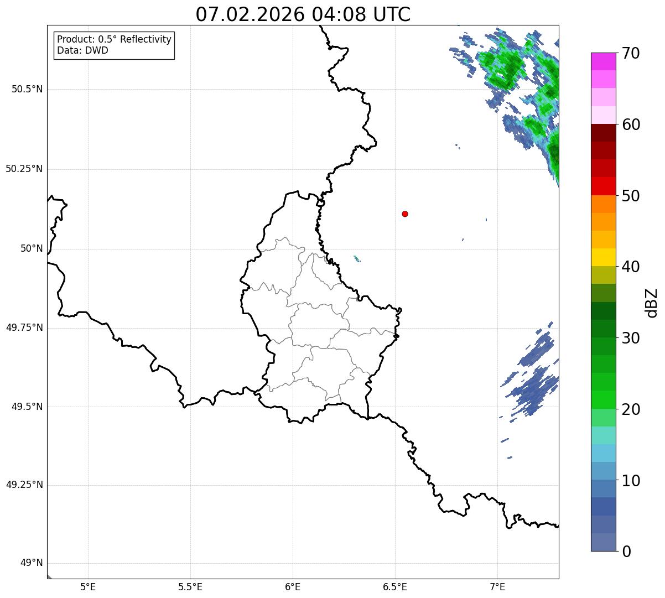Click the longitude label 7°E
The width and height of the screenshot is (665, 598).
tap(497, 587)
